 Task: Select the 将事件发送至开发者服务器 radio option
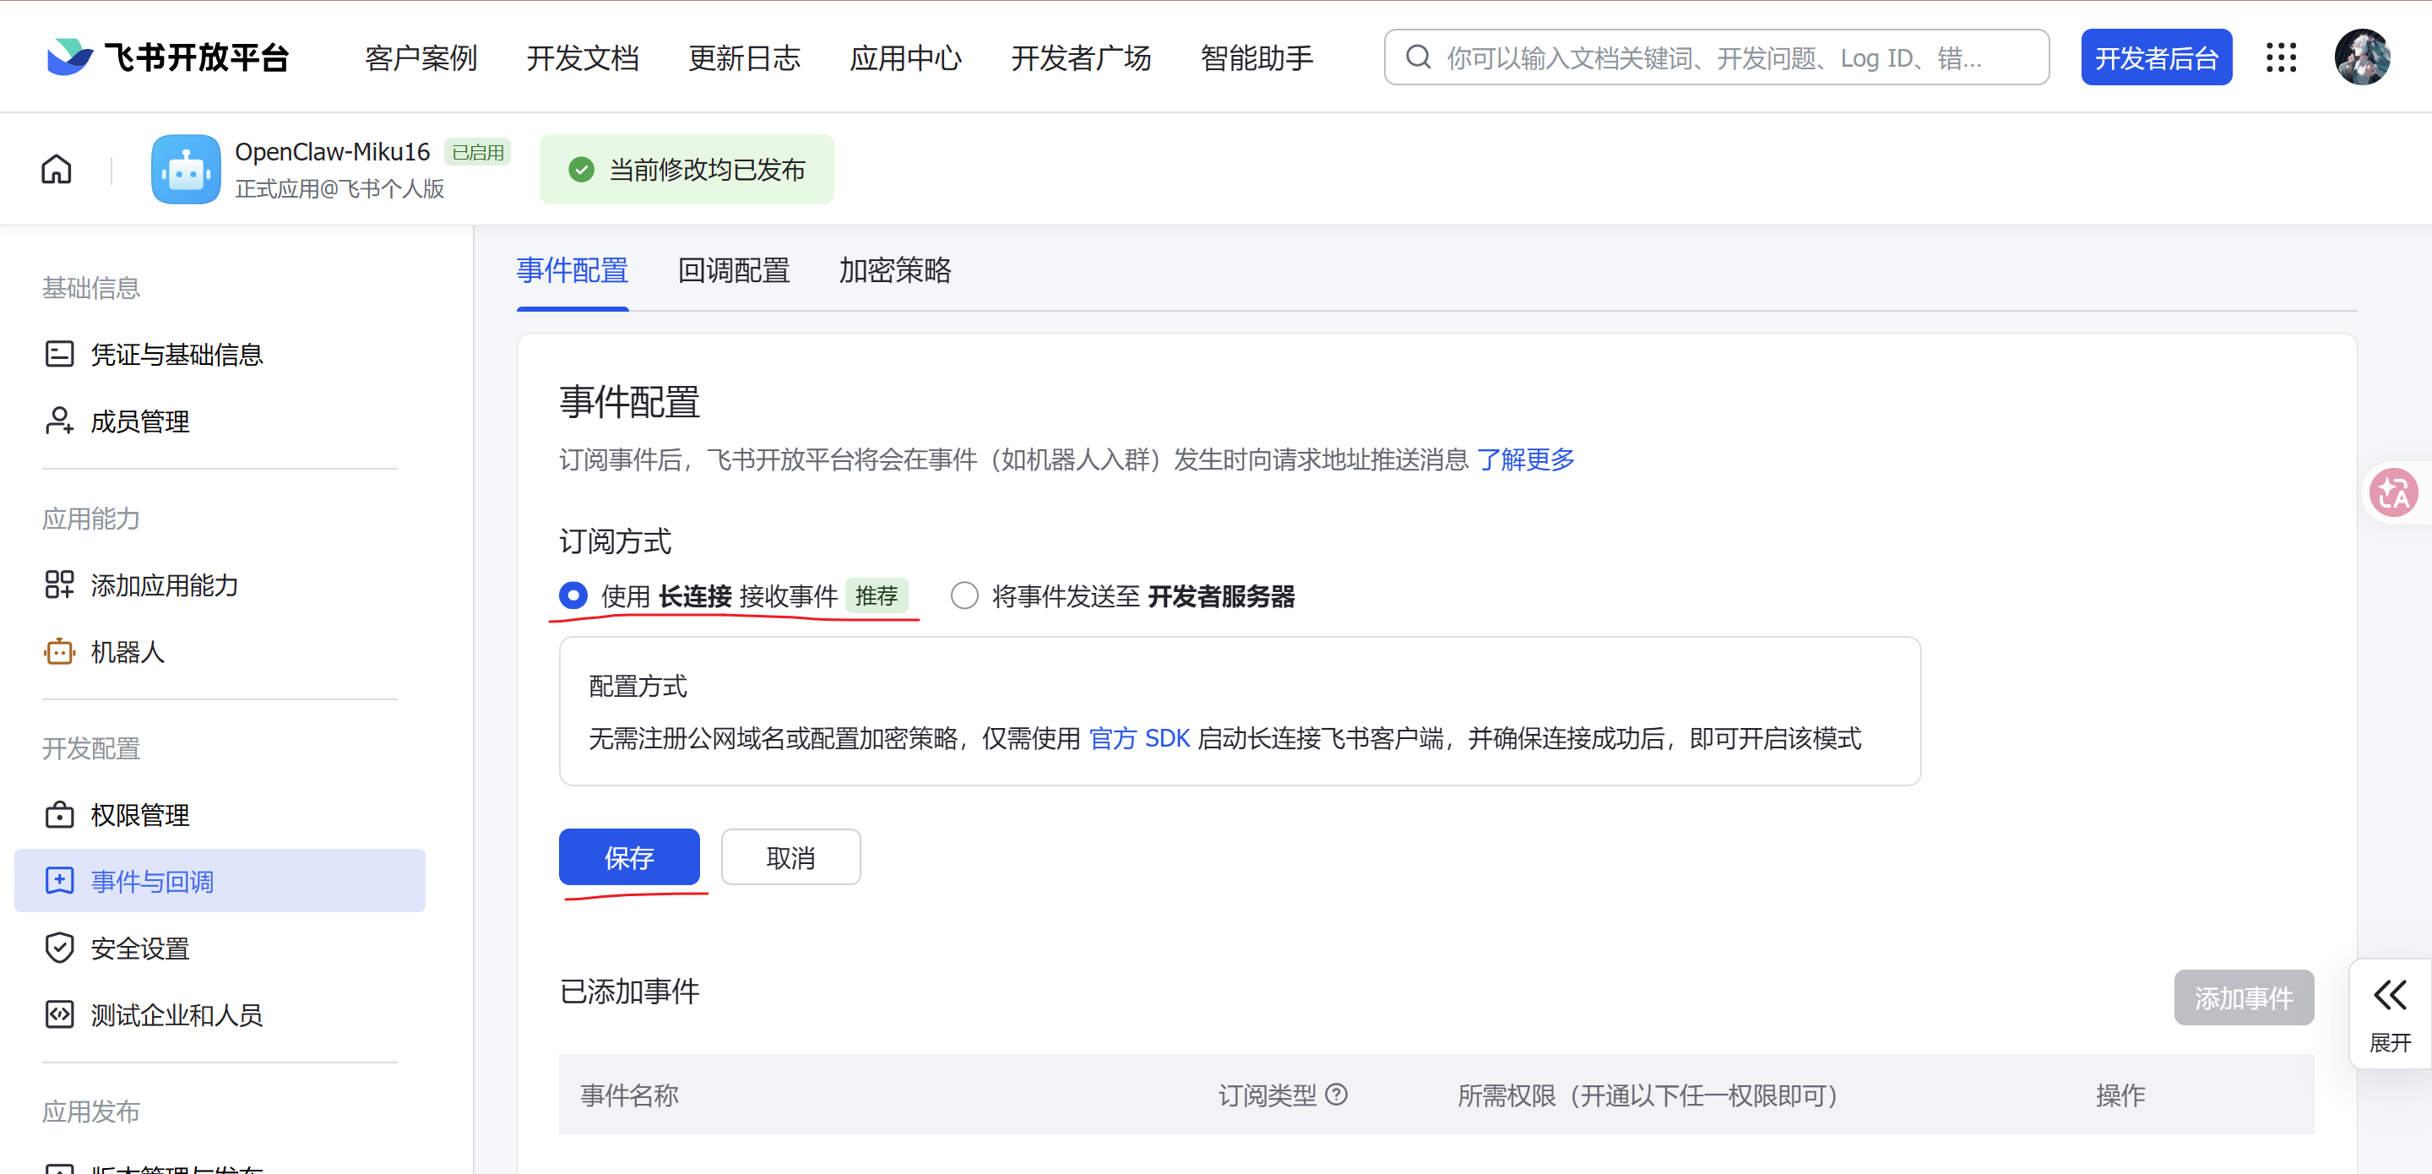(x=964, y=596)
